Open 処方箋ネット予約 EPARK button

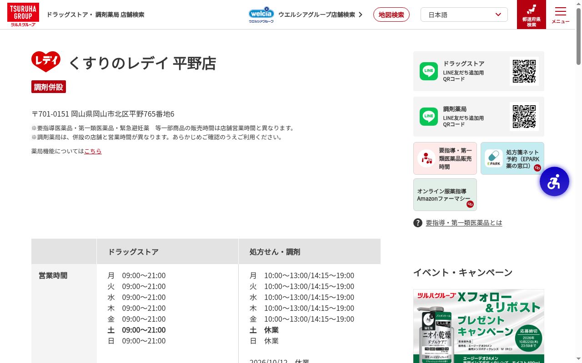(x=512, y=158)
